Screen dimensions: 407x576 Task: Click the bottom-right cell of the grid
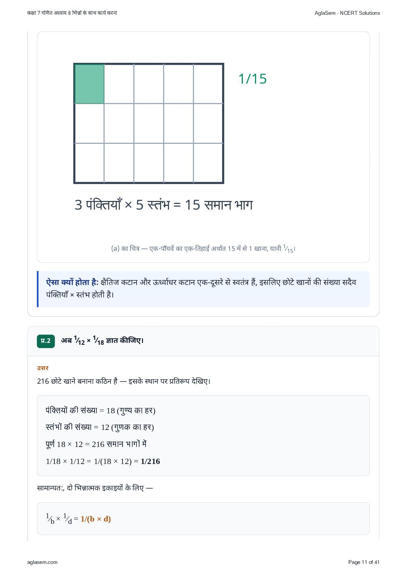coord(208,163)
